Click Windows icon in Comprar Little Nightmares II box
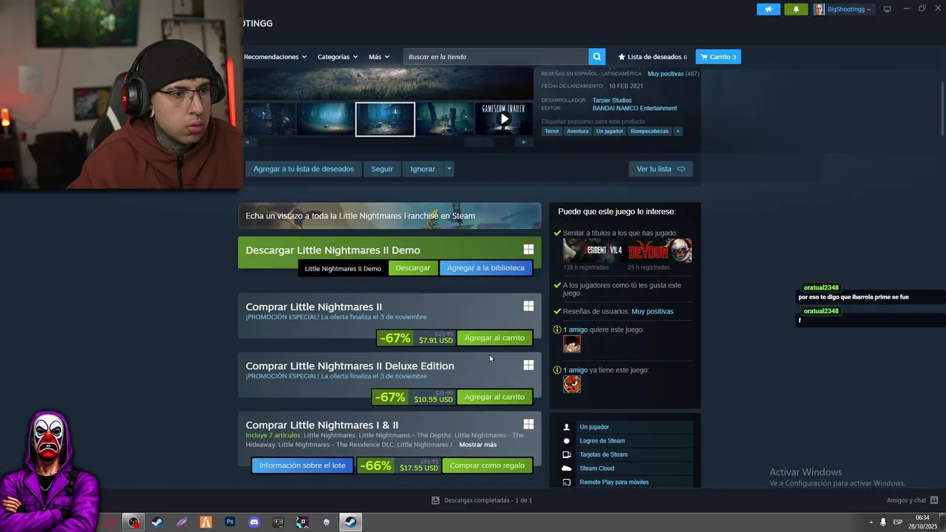Image resolution: width=946 pixels, height=532 pixels. (528, 306)
